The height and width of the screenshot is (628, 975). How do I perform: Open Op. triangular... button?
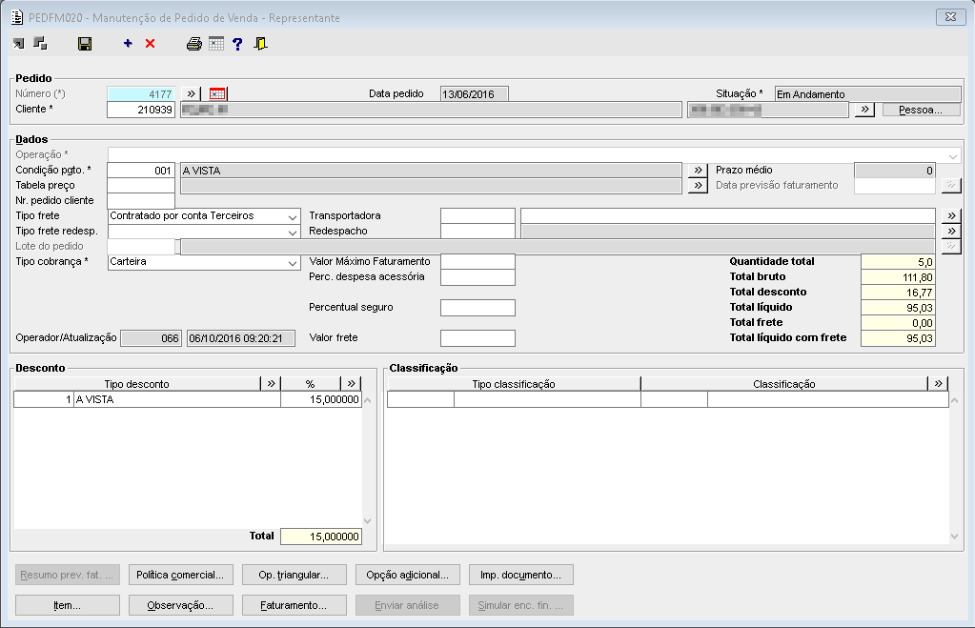[295, 576]
